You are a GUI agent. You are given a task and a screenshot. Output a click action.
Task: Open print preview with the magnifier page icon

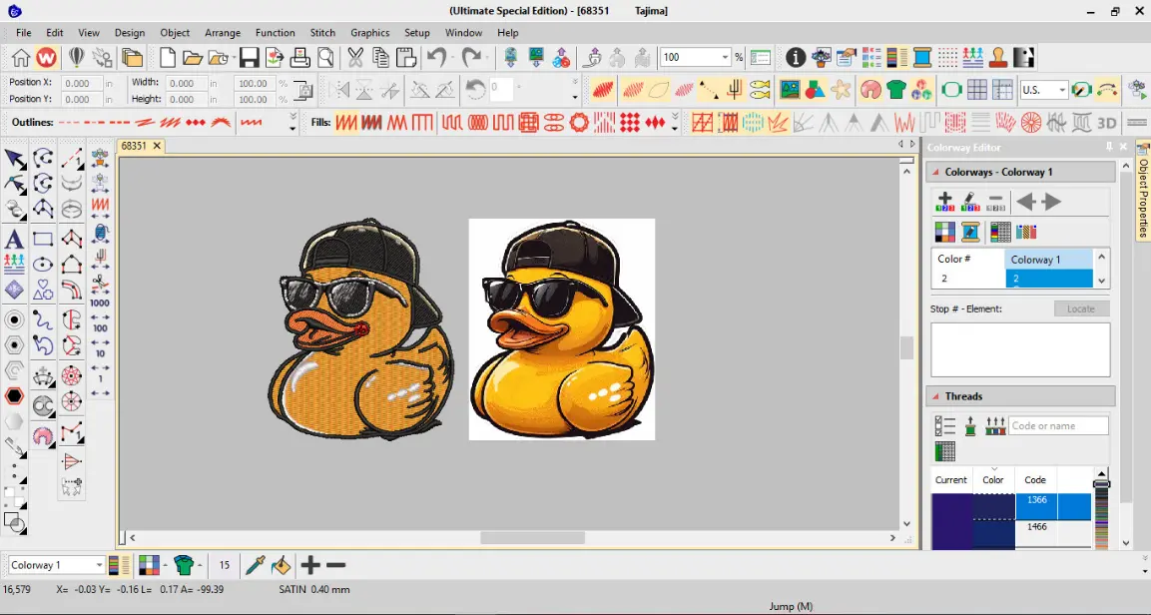(325, 57)
